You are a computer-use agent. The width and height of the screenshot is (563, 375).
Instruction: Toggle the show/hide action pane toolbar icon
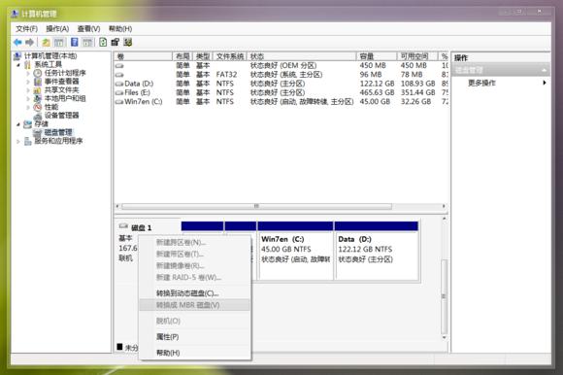(87, 43)
